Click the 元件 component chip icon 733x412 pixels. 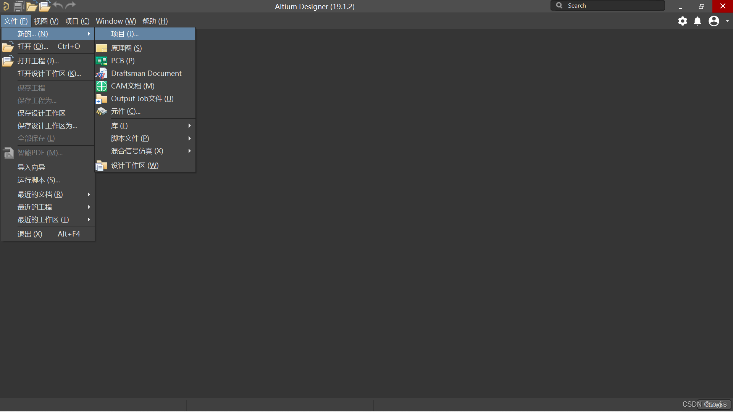(102, 111)
